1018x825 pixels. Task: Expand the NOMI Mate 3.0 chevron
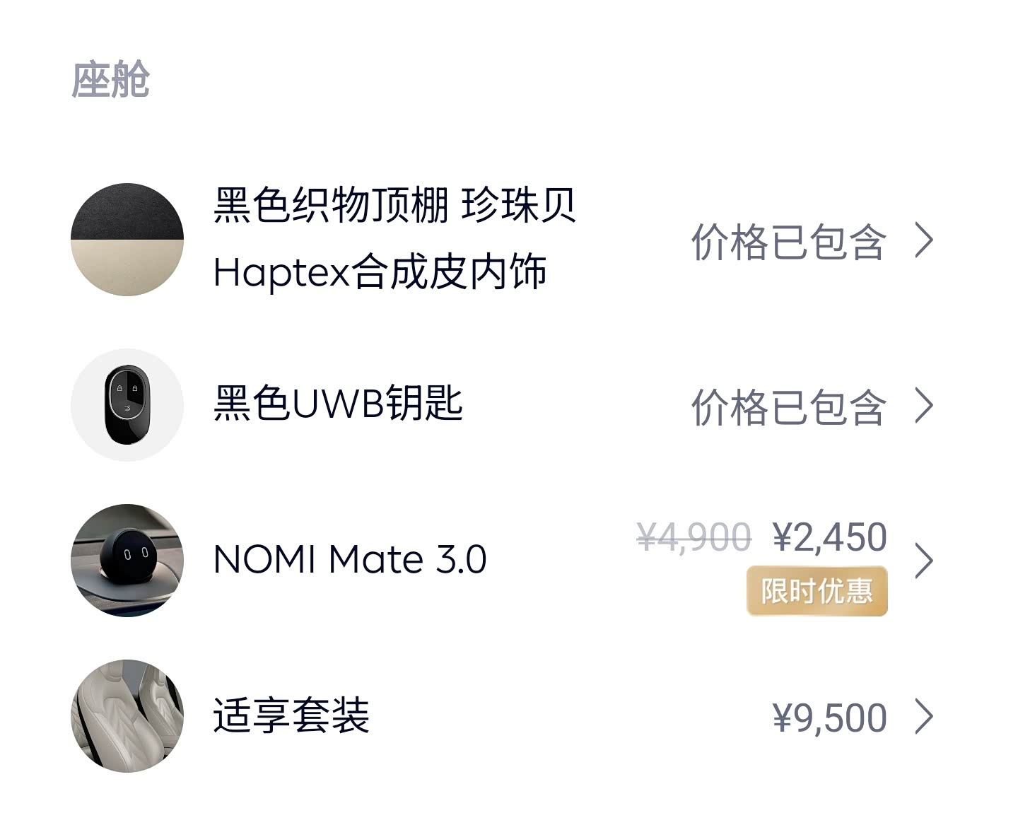pyautogui.click(x=923, y=561)
